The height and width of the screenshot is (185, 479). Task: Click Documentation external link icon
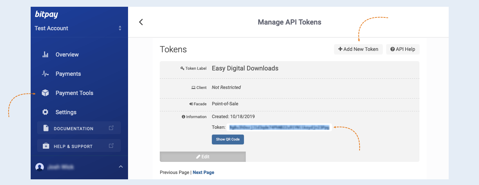[x=111, y=128]
